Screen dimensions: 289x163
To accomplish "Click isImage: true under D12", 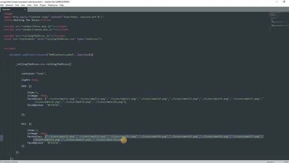I will click(37, 133).
